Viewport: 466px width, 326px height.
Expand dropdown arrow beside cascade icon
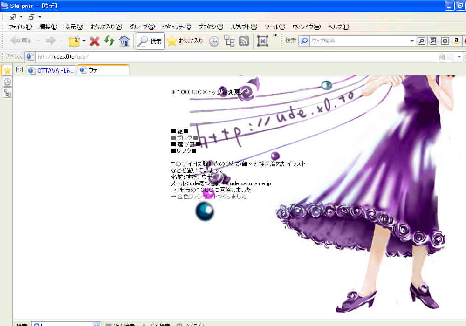point(40,17)
